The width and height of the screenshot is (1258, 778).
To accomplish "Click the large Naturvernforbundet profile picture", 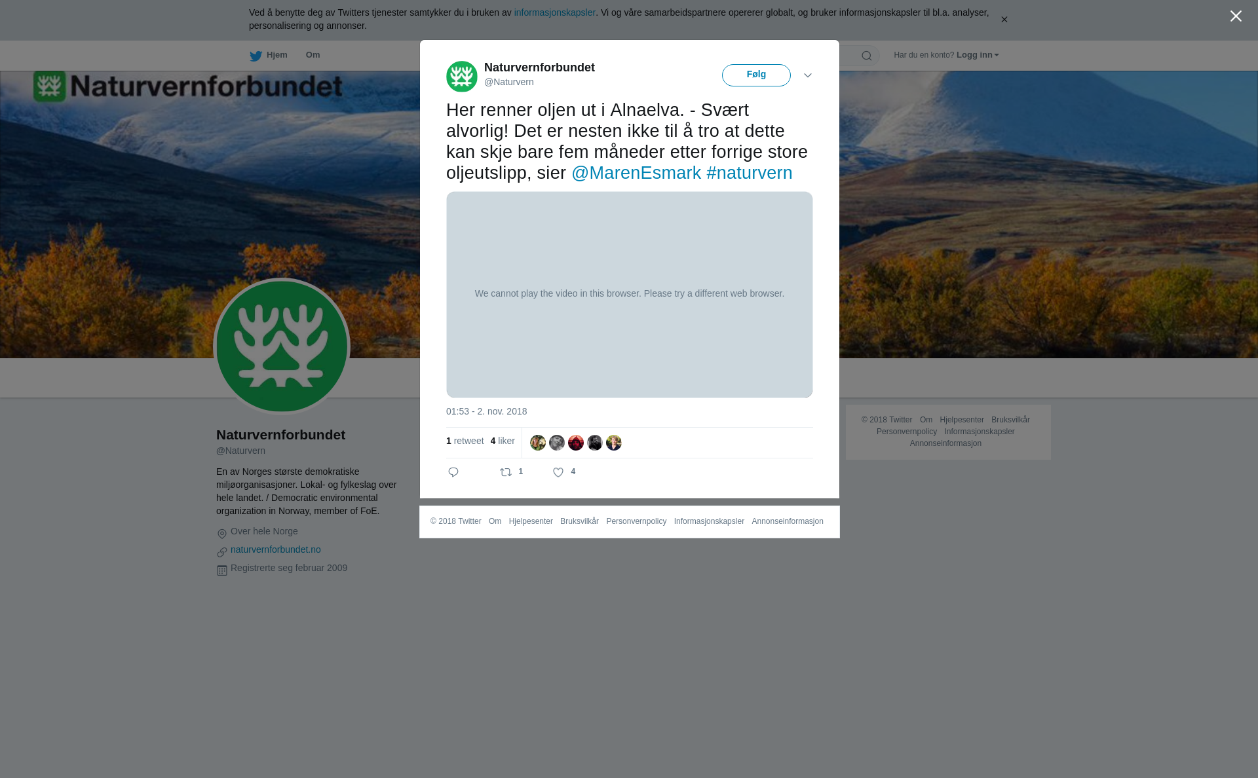I will (282, 346).
